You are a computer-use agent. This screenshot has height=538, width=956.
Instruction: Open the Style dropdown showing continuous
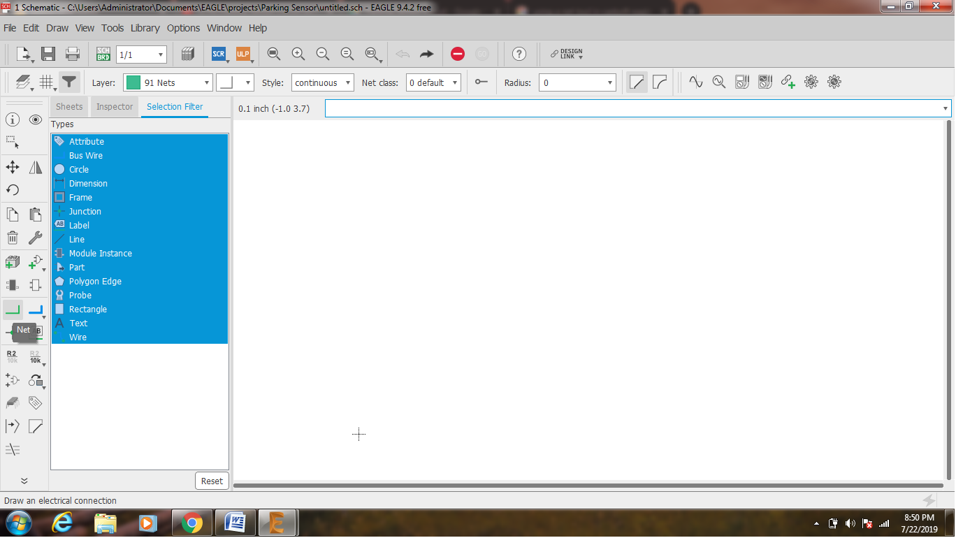323,82
